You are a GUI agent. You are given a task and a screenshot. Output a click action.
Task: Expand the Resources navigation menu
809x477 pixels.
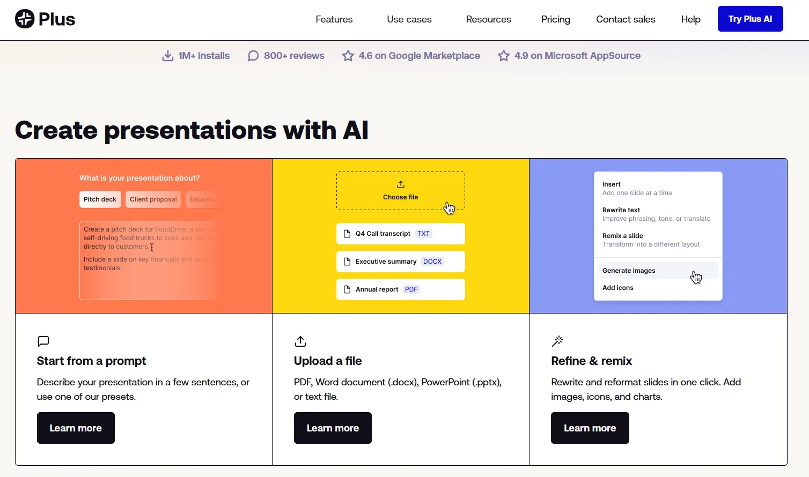pos(488,19)
